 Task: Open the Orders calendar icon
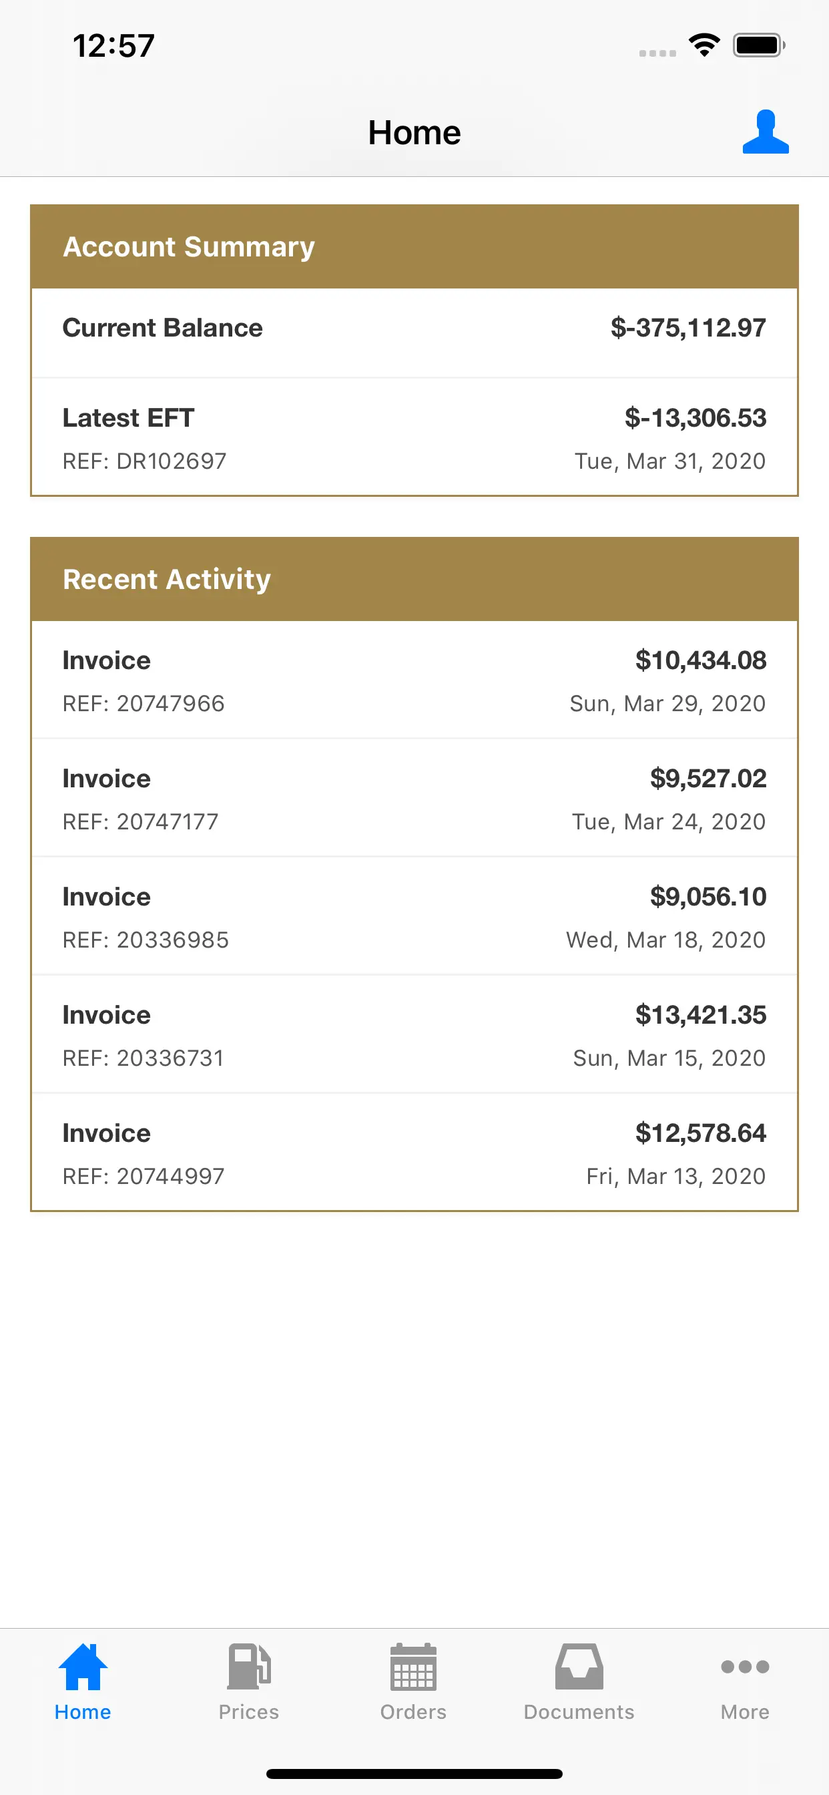point(413,1667)
